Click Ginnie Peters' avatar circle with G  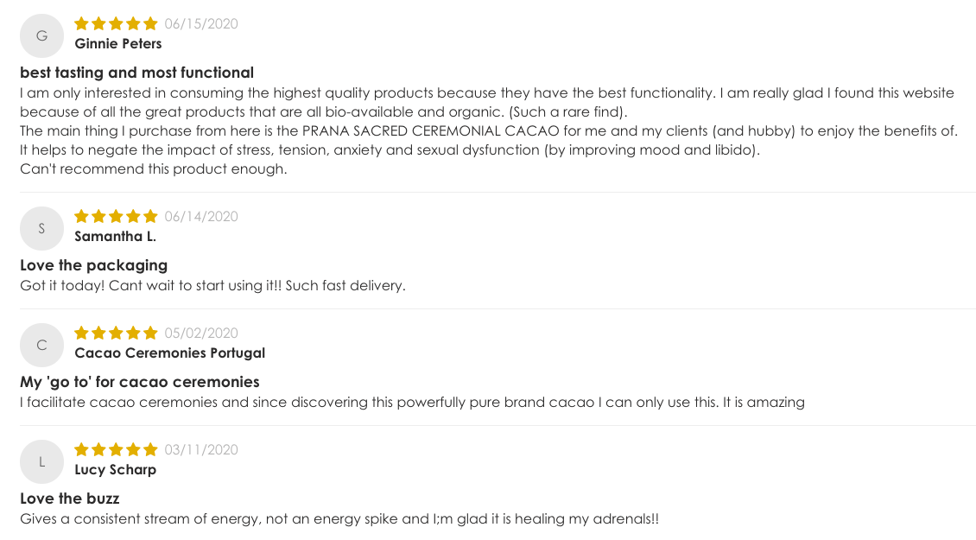coord(41,36)
